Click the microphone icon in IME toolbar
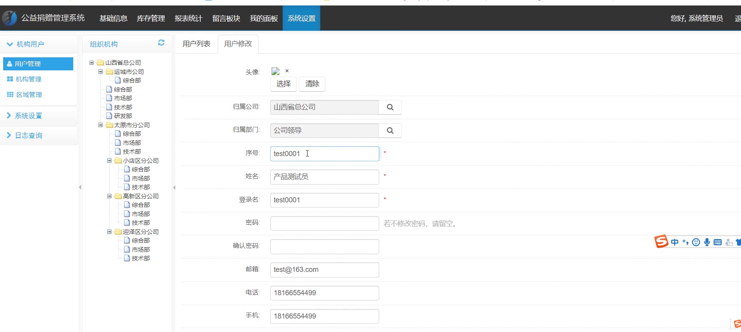Image resolution: width=741 pixels, height=332 pixels. pos(707,242)
